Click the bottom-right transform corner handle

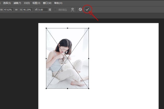89,88
